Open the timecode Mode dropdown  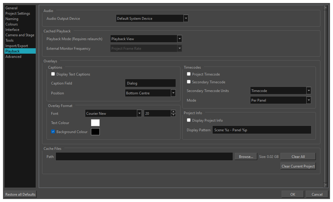pos(308,100)
